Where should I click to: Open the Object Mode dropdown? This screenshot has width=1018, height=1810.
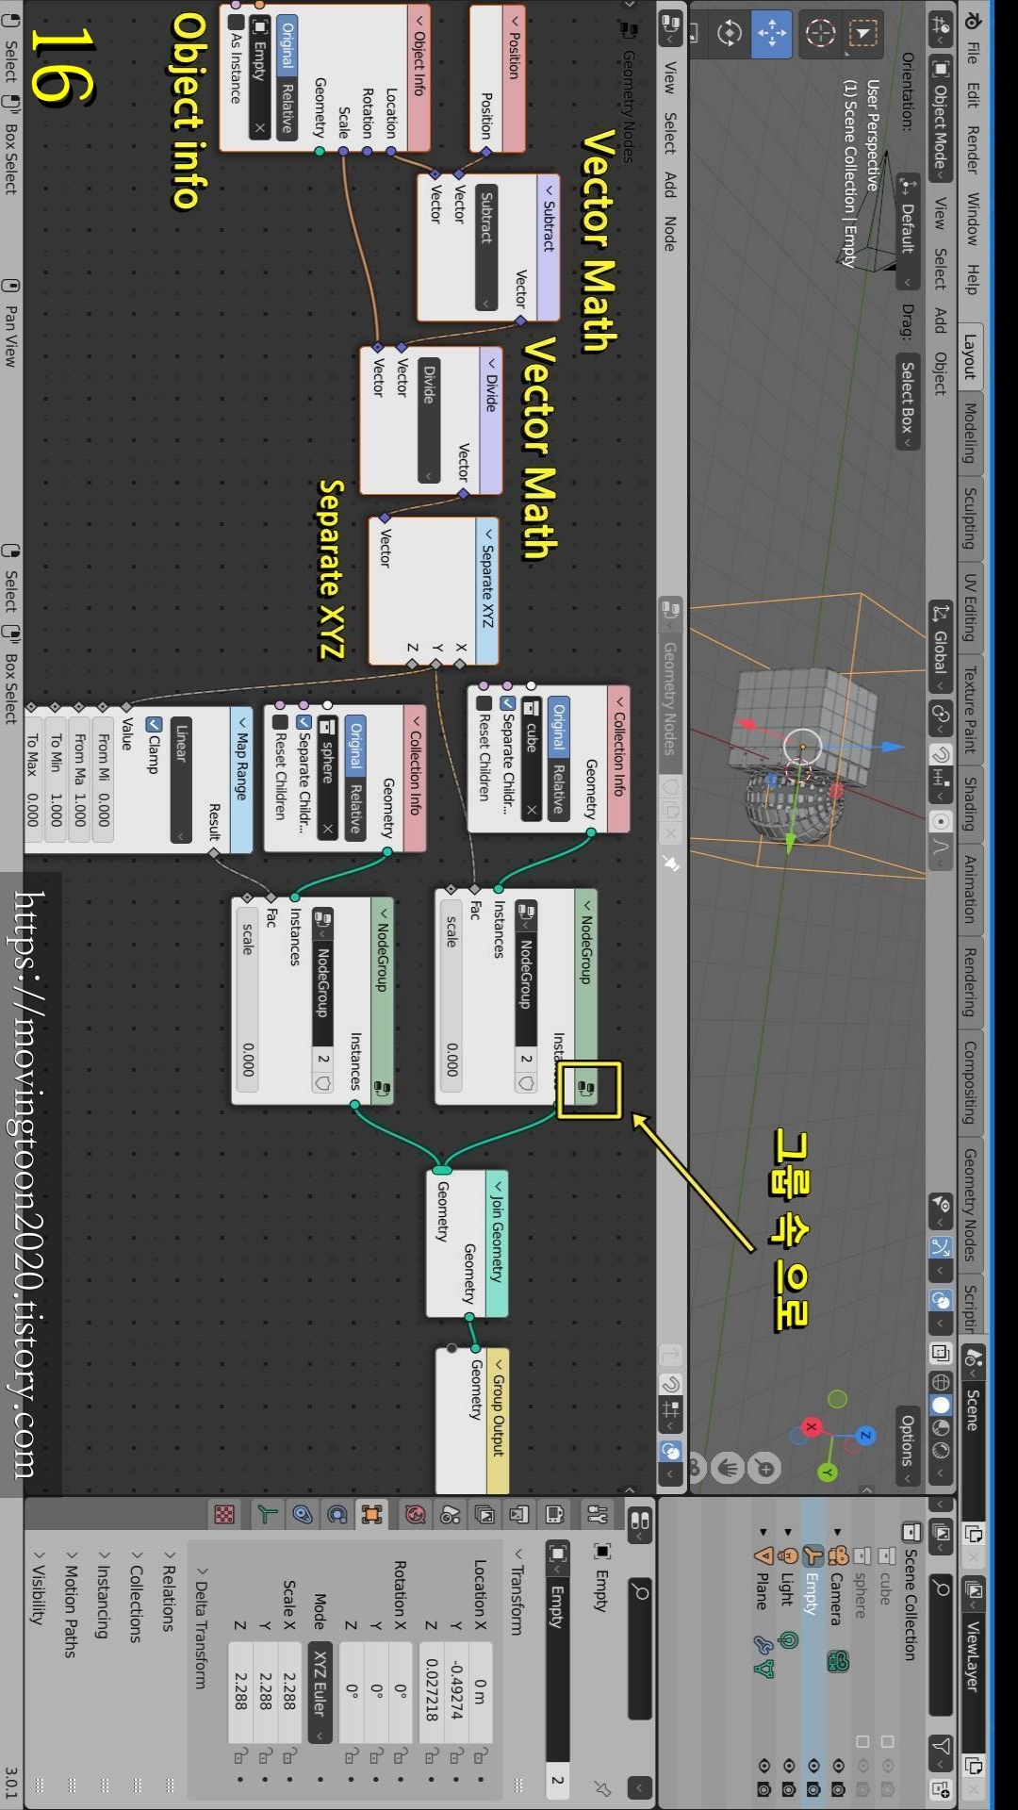coord(941,118)
